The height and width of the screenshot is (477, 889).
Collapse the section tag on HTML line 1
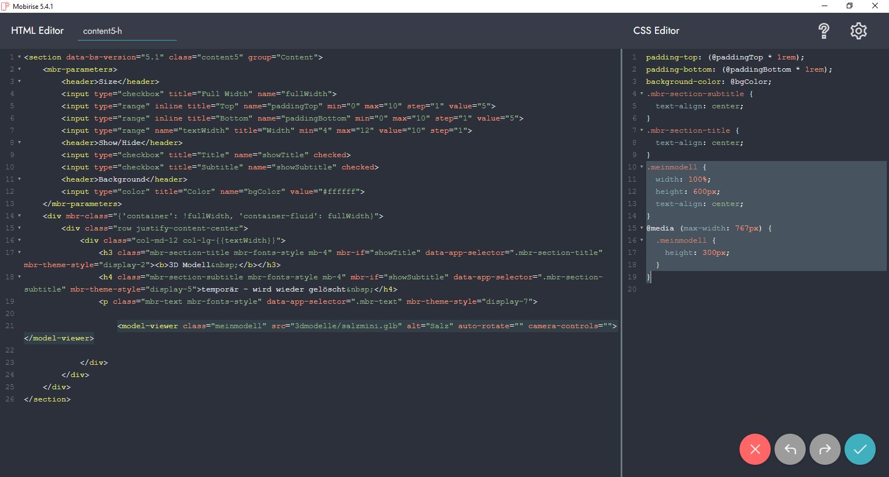(19, 57)
